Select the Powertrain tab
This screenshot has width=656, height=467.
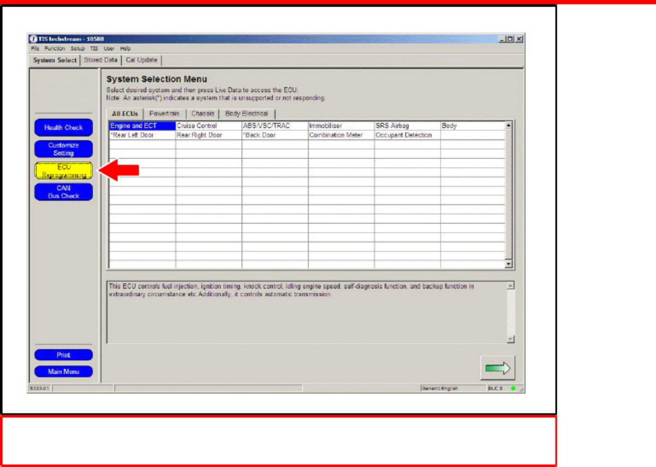click(x=164, y=114)
